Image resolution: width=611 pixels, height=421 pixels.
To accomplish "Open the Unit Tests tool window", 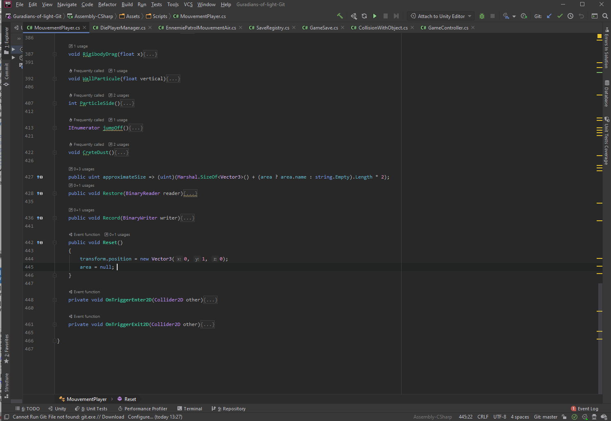I will (x=91, y=409).
